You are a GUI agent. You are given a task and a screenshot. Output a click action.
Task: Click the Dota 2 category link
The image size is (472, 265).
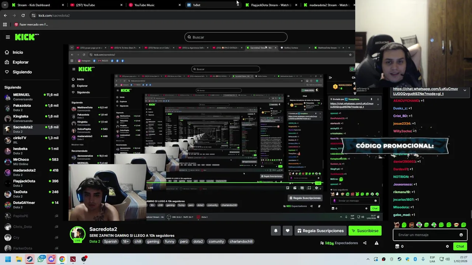tap(95, 241)
